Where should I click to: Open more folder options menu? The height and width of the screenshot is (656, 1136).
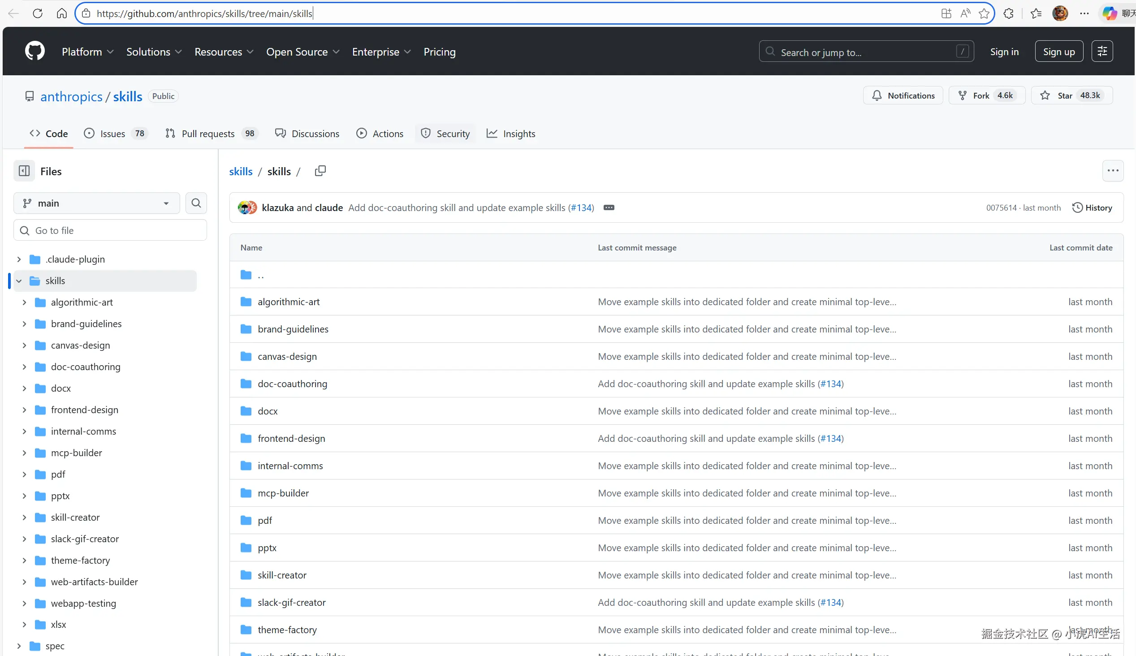coord(1113,171)
